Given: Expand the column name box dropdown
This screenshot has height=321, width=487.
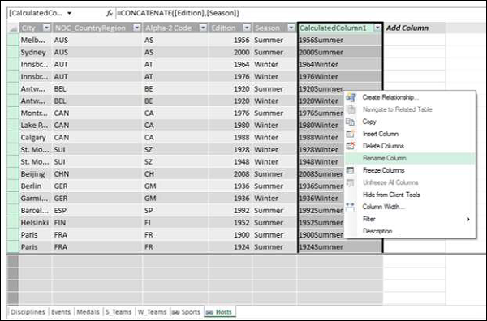Looking at the screenshot, I should pos(70,13).
